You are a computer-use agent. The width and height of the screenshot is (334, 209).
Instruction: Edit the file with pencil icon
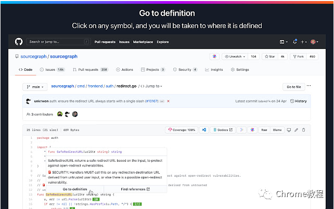(x=296, y=130)
